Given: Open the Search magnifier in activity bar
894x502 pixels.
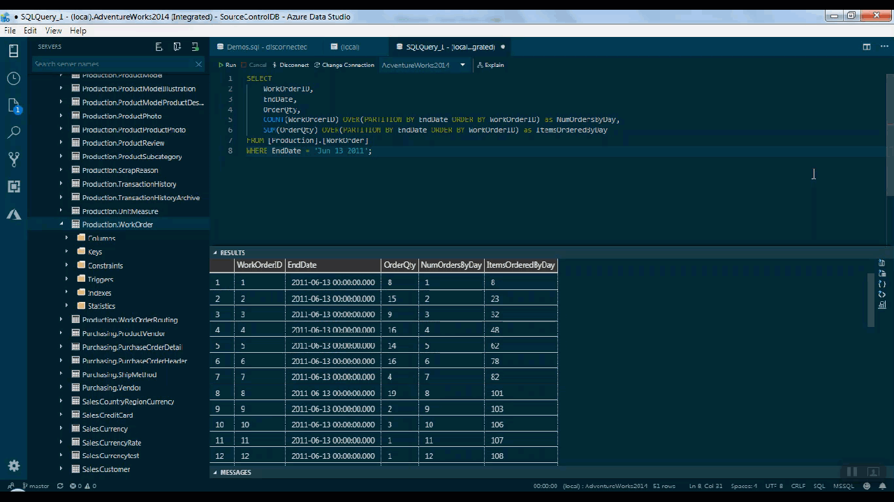Looking at the screenshot, I should coord(13,132).
